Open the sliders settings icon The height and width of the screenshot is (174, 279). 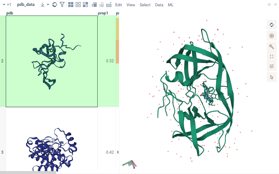pos(272,66)
